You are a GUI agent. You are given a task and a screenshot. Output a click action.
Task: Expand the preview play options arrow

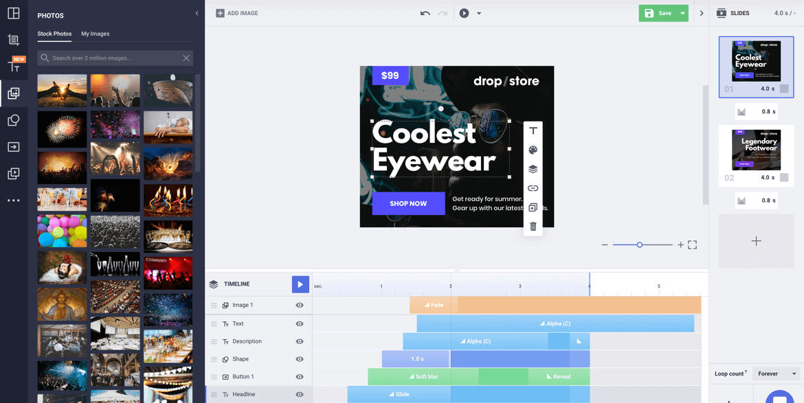[x=479, y=13]
